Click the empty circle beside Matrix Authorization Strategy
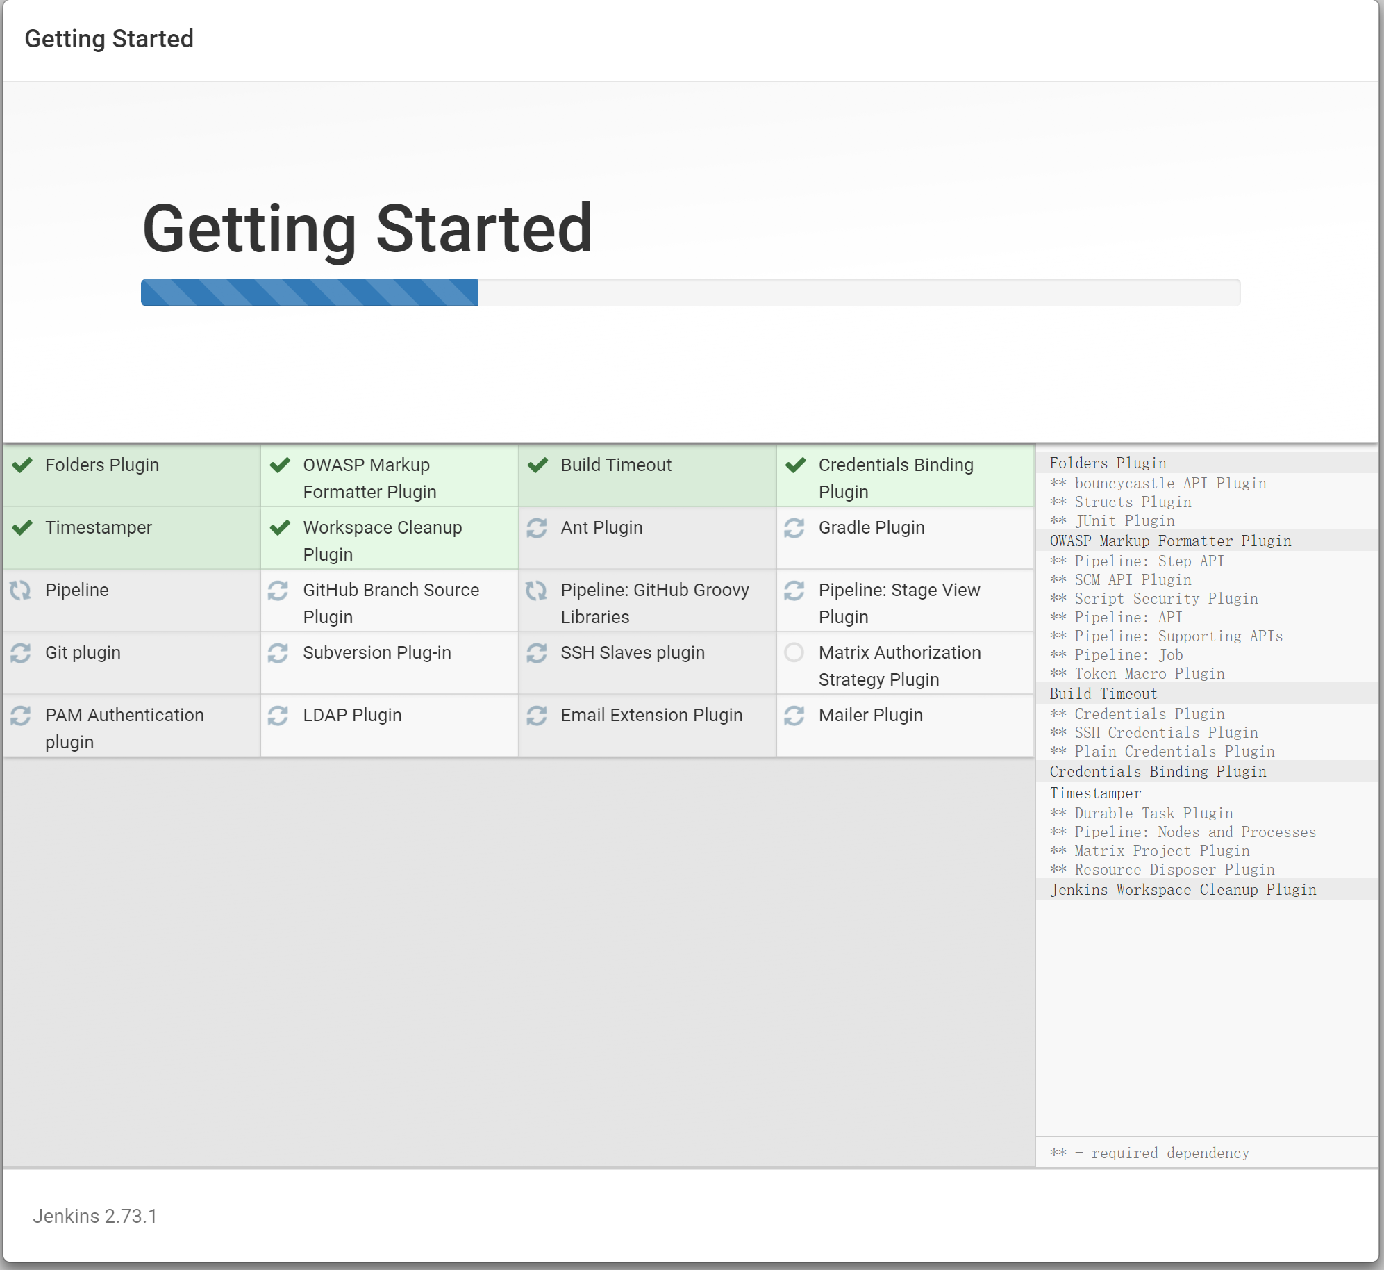 pos(794,652)
